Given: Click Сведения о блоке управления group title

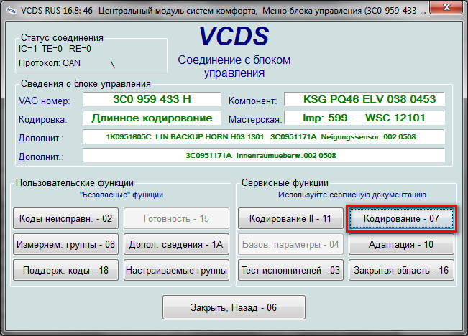Looking at the screenshot, I should pos(86,84).
